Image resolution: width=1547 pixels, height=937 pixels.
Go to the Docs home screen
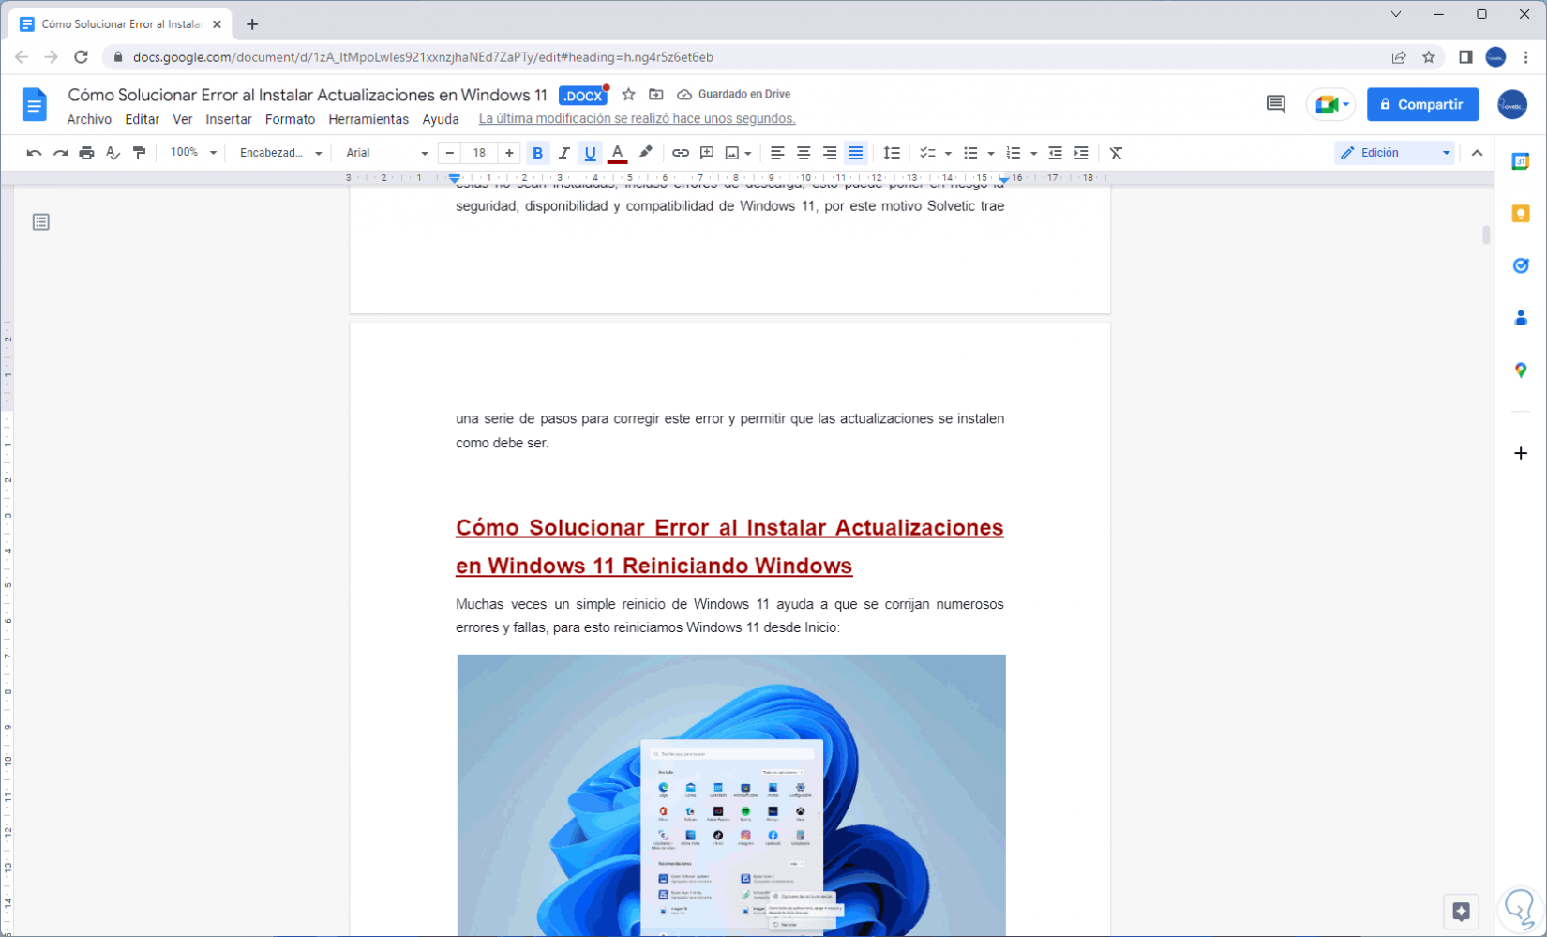coord(34,104)
